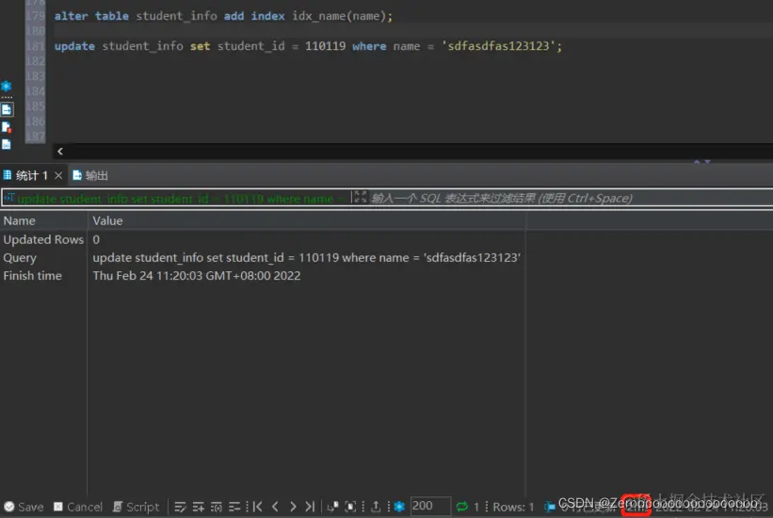Image resolution: width=773 pixels, height=518 pixels.
Task: Click the reference panel toggle icon
Action: [x=332, y=507]
